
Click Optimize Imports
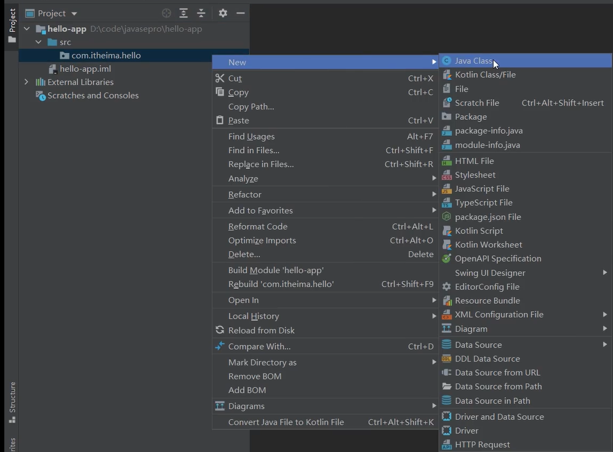(x=325, y=240)
